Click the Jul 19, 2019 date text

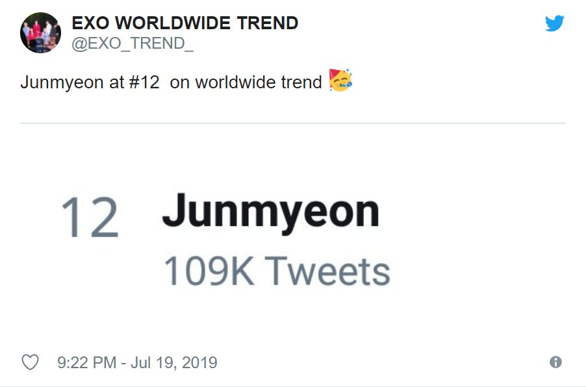pos(174,362)
